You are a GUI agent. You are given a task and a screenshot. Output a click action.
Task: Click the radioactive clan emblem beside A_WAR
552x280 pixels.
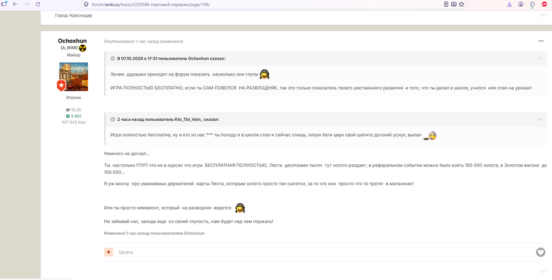click(x=83, y=48)
